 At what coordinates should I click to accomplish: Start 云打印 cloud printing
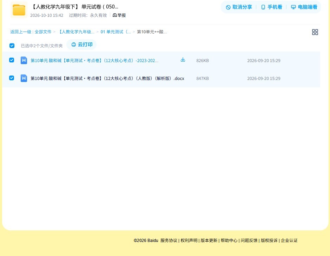(82, 45)
